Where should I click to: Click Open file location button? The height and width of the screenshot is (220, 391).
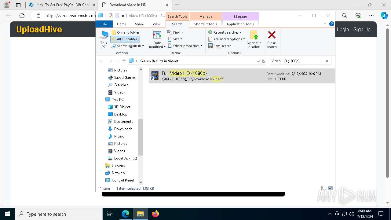pyautogui.click(x=254, y=39)
